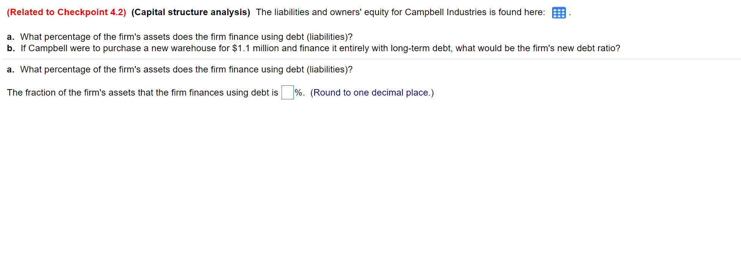Click the "(Round to one decimal place.)" hint

click(x=372, y=93)
